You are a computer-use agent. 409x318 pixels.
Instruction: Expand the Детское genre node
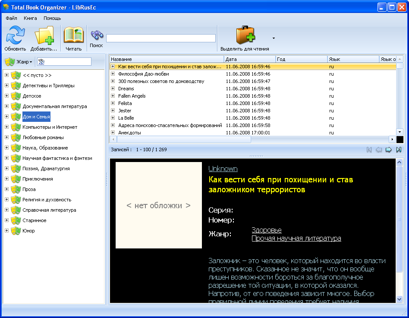pyautogui.click(x=7, y=96)
